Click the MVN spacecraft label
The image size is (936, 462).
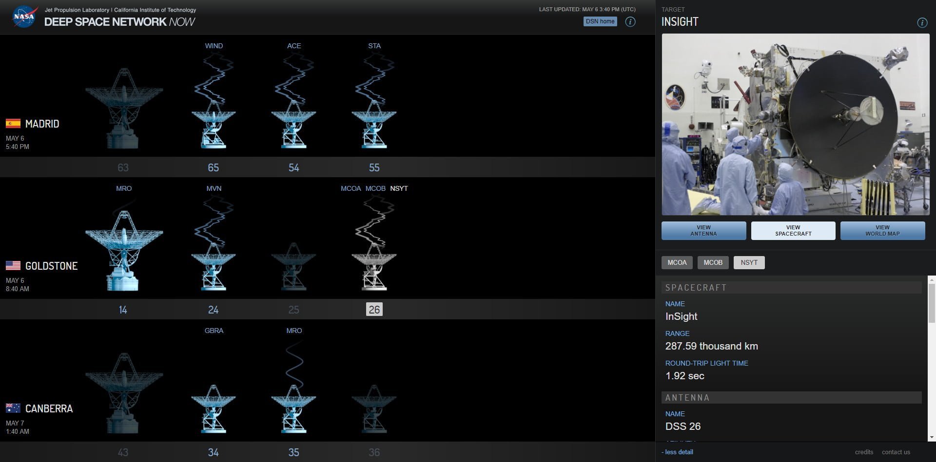tap(214, 188)
